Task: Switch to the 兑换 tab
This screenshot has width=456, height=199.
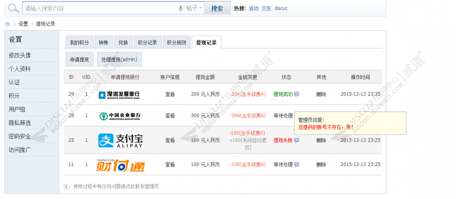Action: (123, 42)
